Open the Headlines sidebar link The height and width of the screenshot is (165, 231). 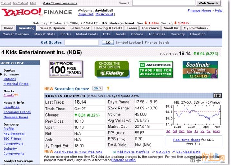(x=11, y=107)
